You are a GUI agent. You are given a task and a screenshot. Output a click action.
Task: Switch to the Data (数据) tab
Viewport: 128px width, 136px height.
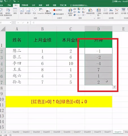40,5
